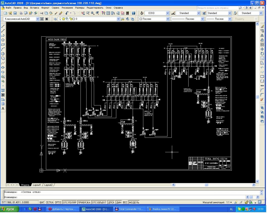Toggle ОРТО ortho mode

[58, 202]
